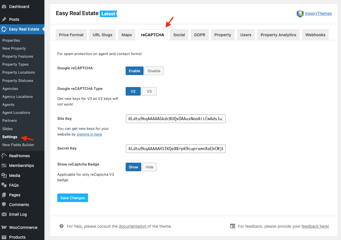The height and width of the screenshot is (240, 341).
Task: Click the Easy Real Estate house icon
Action: (x=4, y=29)
